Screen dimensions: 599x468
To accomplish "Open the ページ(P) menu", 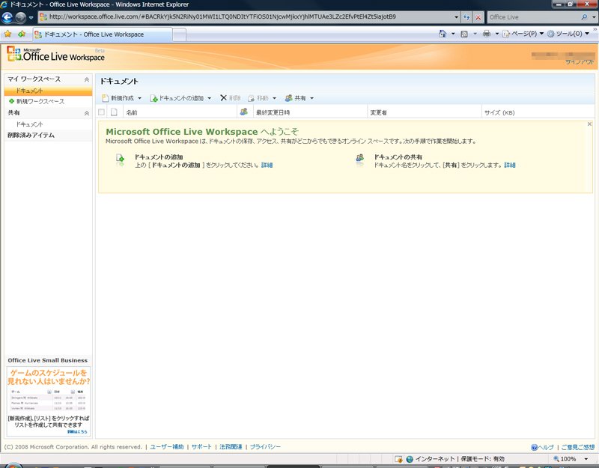I will (x=523, y=34).
